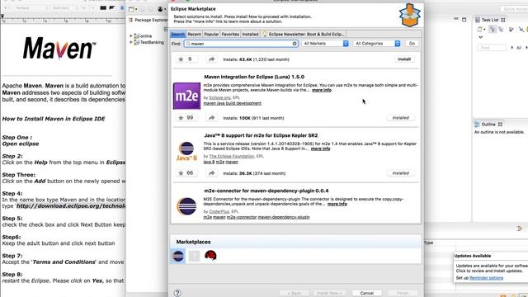Click the Install button for the first listing
528x297 pixels.
pos(404,59)
